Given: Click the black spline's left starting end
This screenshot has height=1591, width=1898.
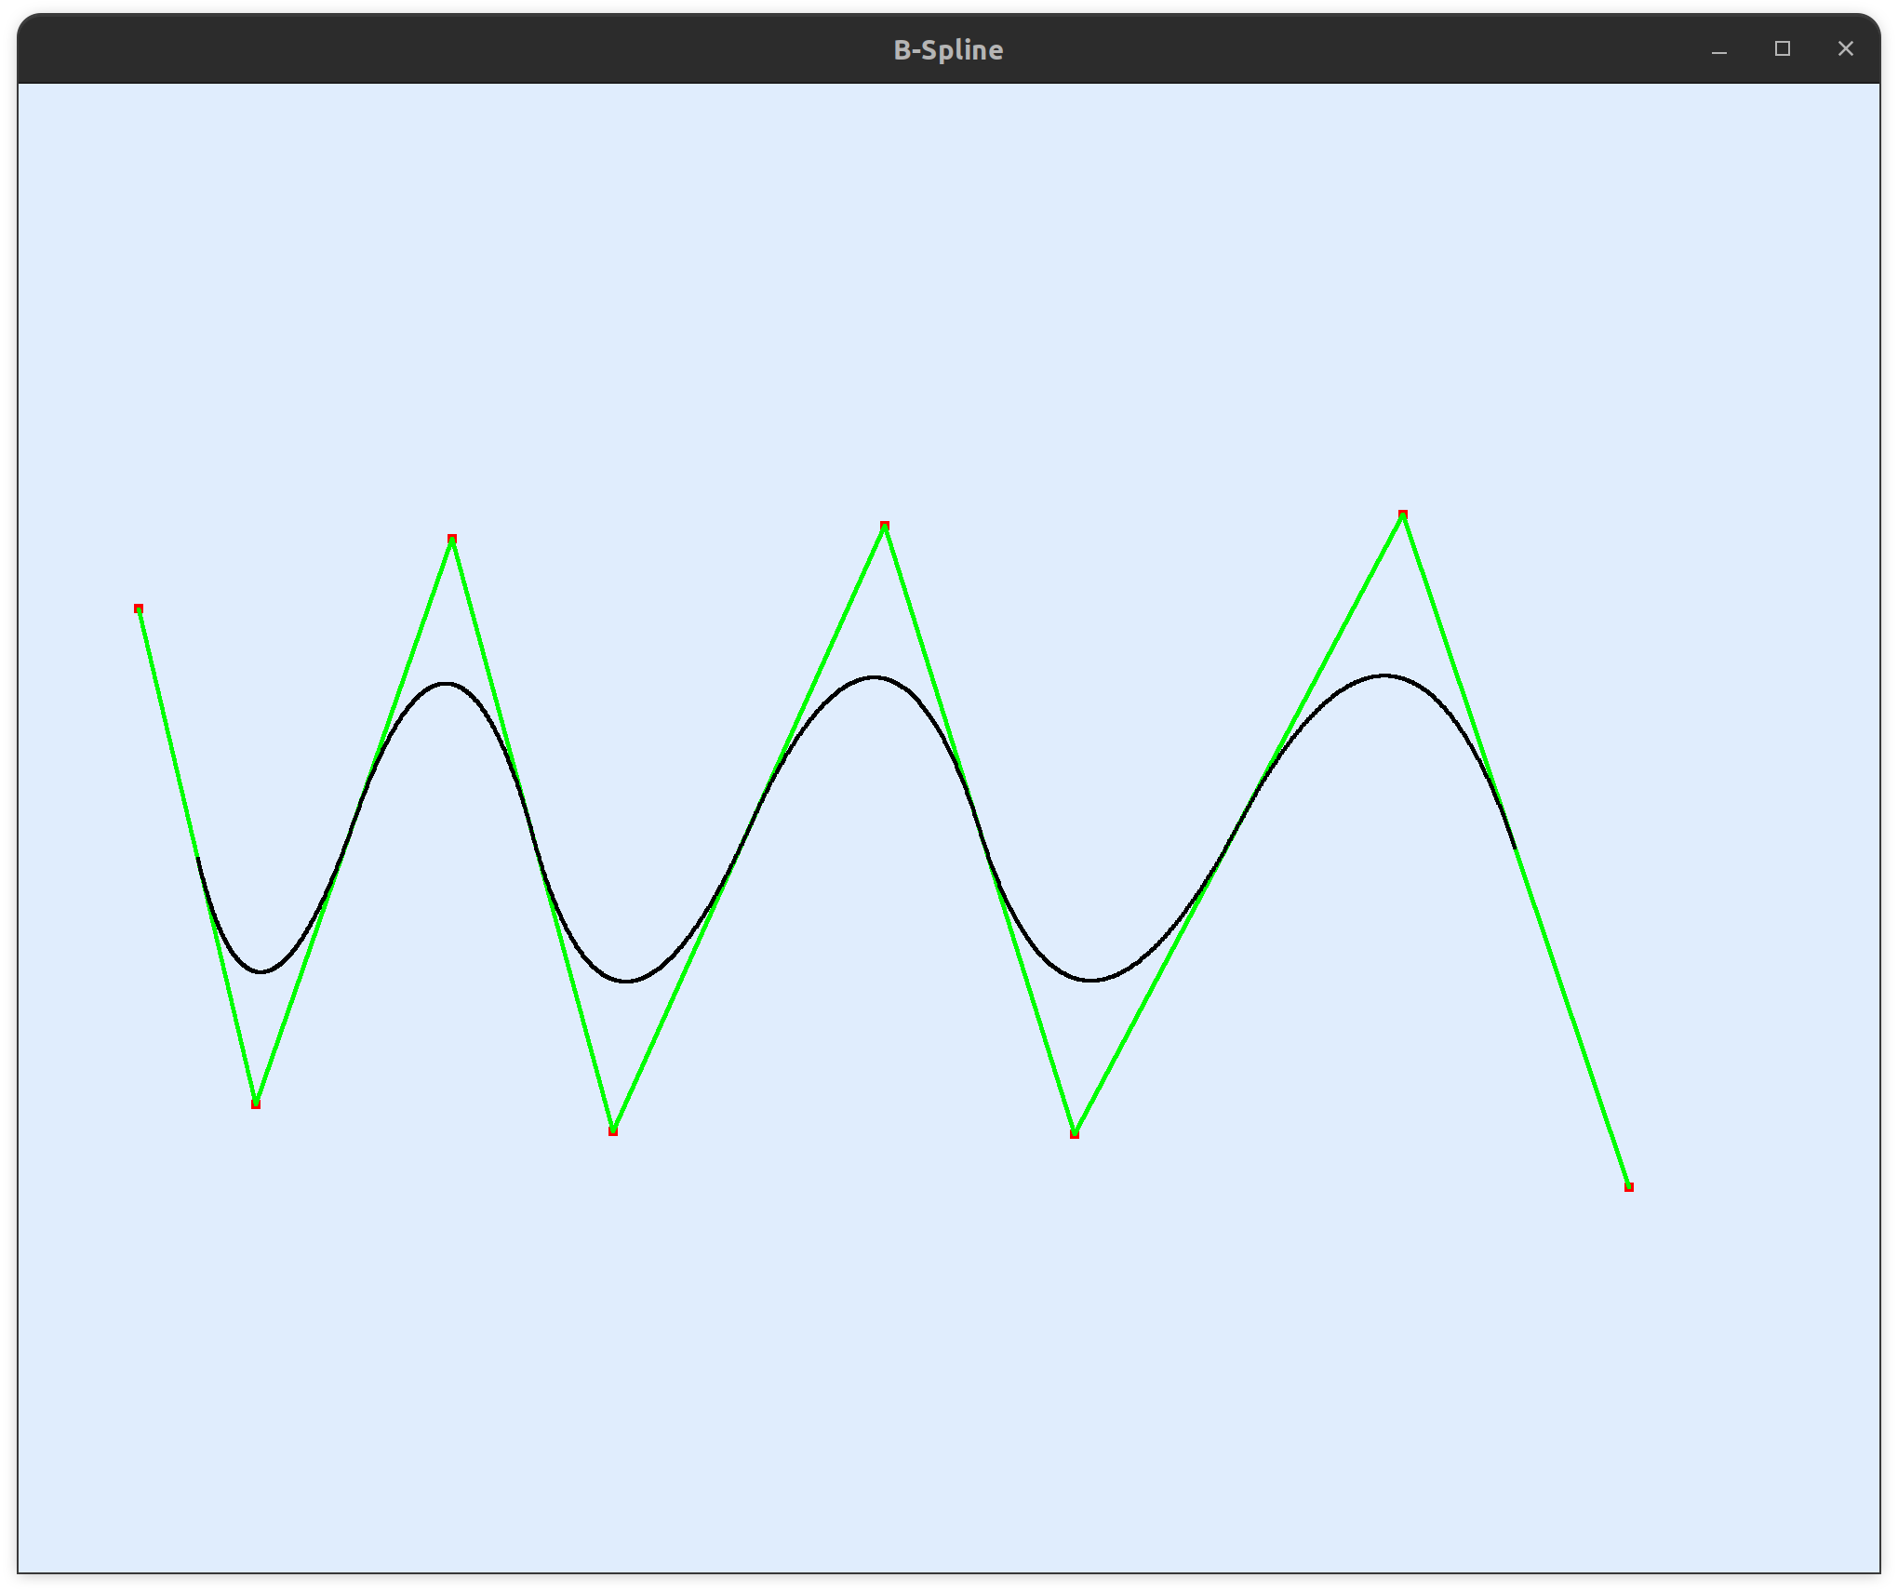Looking at the screenshot, I should tap(199, 860).
